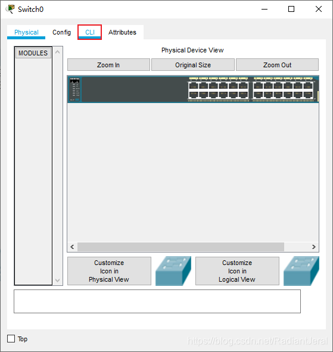Enable the Top checkbox
This screenshot has height=352, width=333.
(11, 339)
